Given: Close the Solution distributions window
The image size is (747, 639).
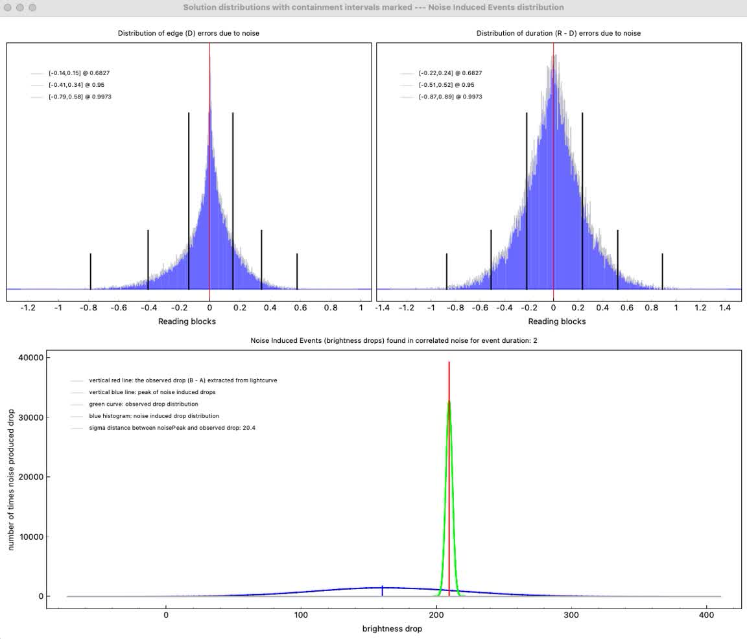Looking at the screenshot, I should click(7, 7).
